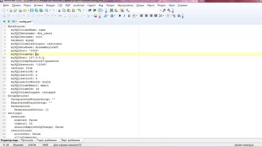Viewport: 262px width, 147px height.
Task: Select the config.yml tab
Action: pyautogui.click(x=25, y=22)
